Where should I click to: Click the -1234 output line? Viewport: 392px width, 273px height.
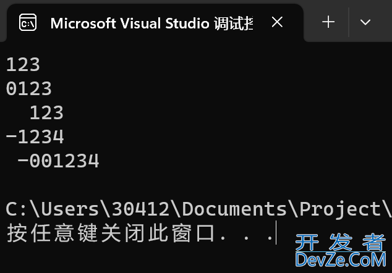click(x=35, y=136)
